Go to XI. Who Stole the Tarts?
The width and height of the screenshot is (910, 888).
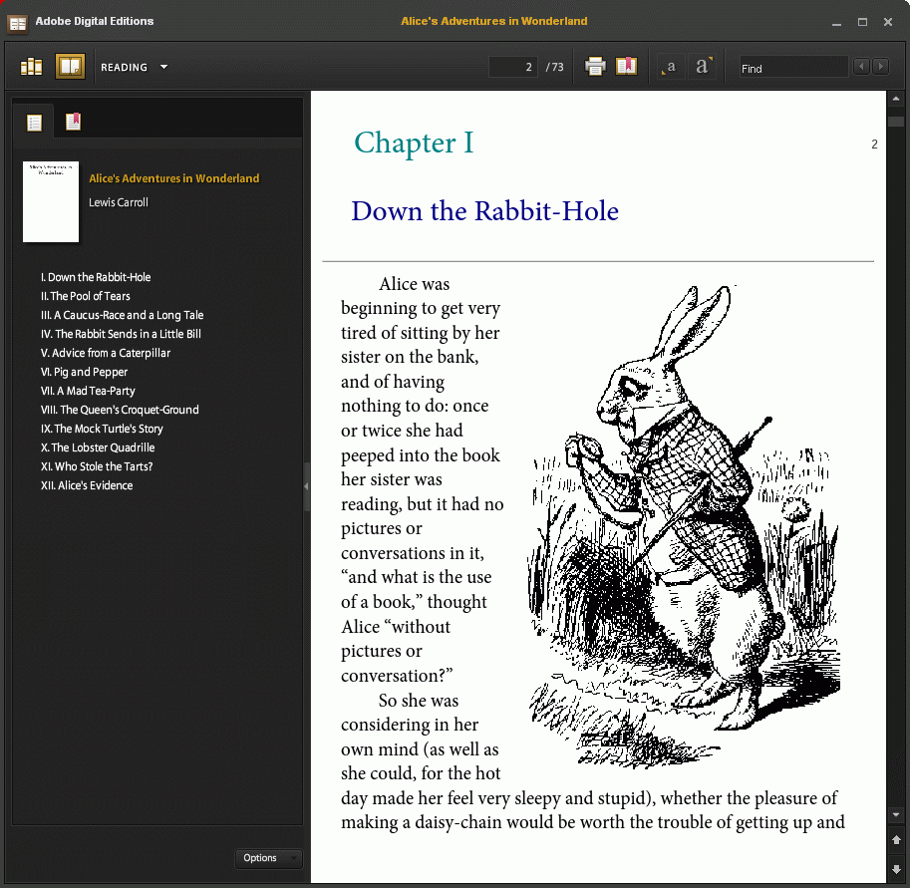pyautogui.click(x=97, y=466)
